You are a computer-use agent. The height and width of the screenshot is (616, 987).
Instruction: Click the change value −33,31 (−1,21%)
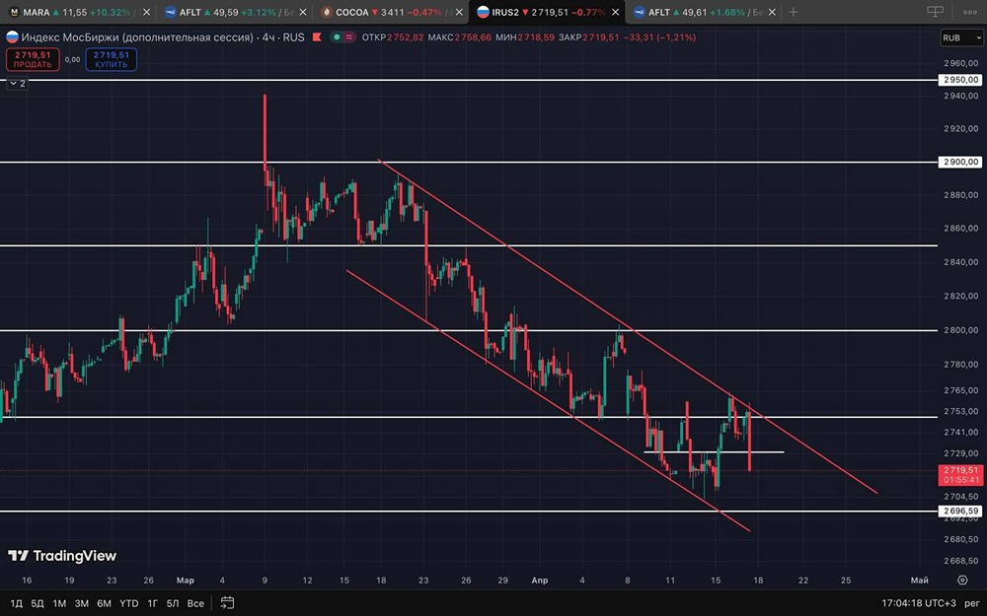pyautogui.click(x=659, y=37)
